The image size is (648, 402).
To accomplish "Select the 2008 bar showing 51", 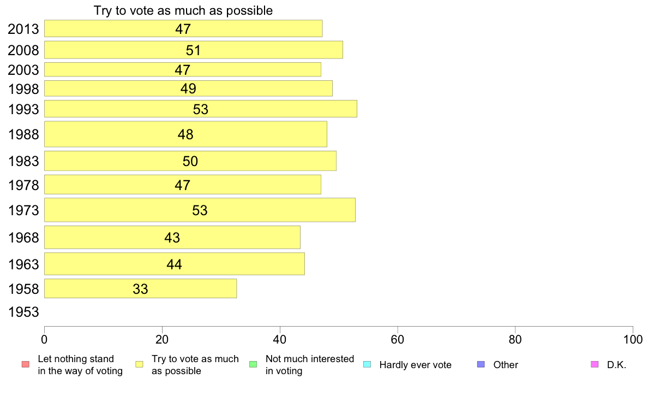I will [194, 50].
